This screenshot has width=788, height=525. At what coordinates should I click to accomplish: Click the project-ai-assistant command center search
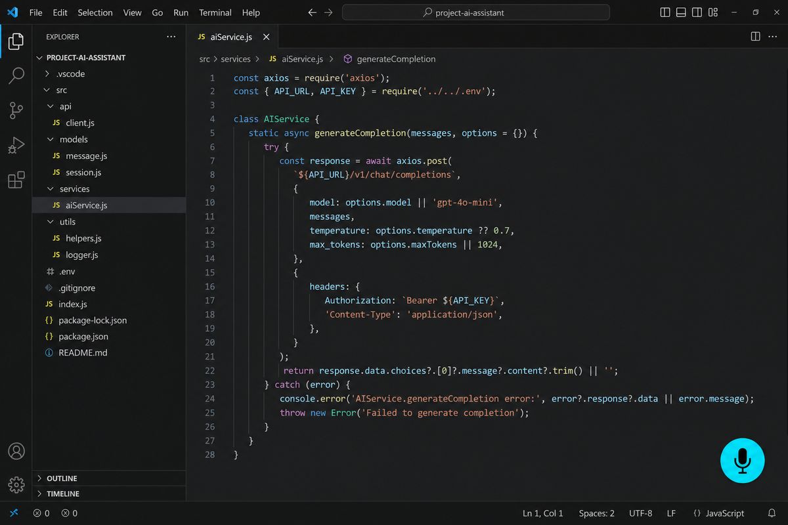(476, 12)
